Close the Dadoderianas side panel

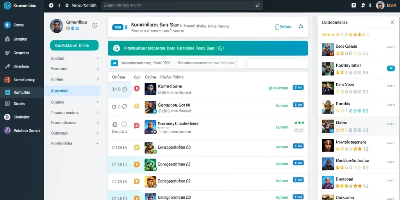click(x=392, y=22)
